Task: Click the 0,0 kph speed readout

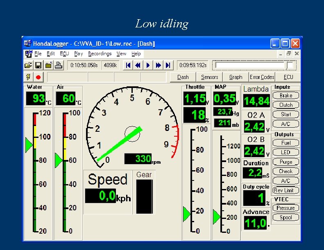Action: 100,196
